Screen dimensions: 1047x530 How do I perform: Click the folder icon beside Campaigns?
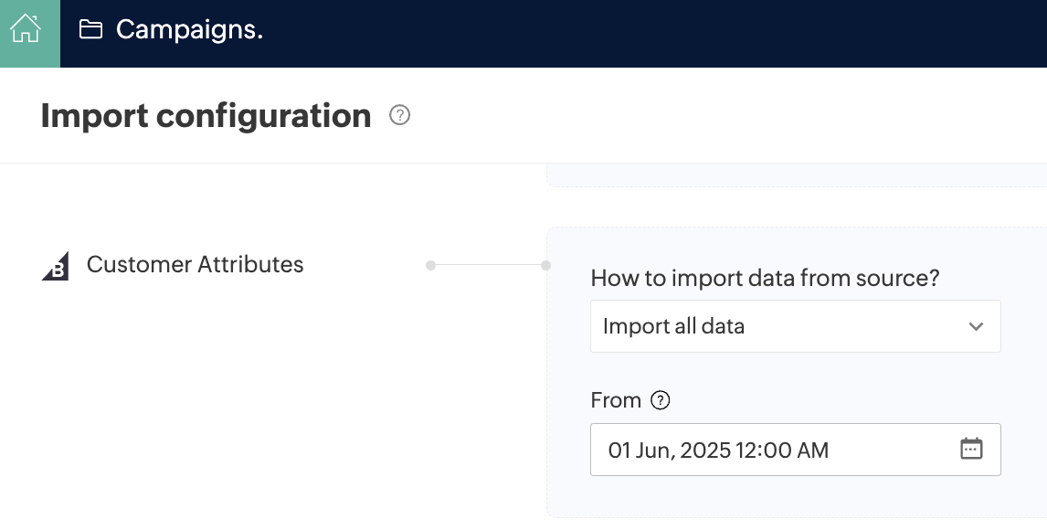90,30
